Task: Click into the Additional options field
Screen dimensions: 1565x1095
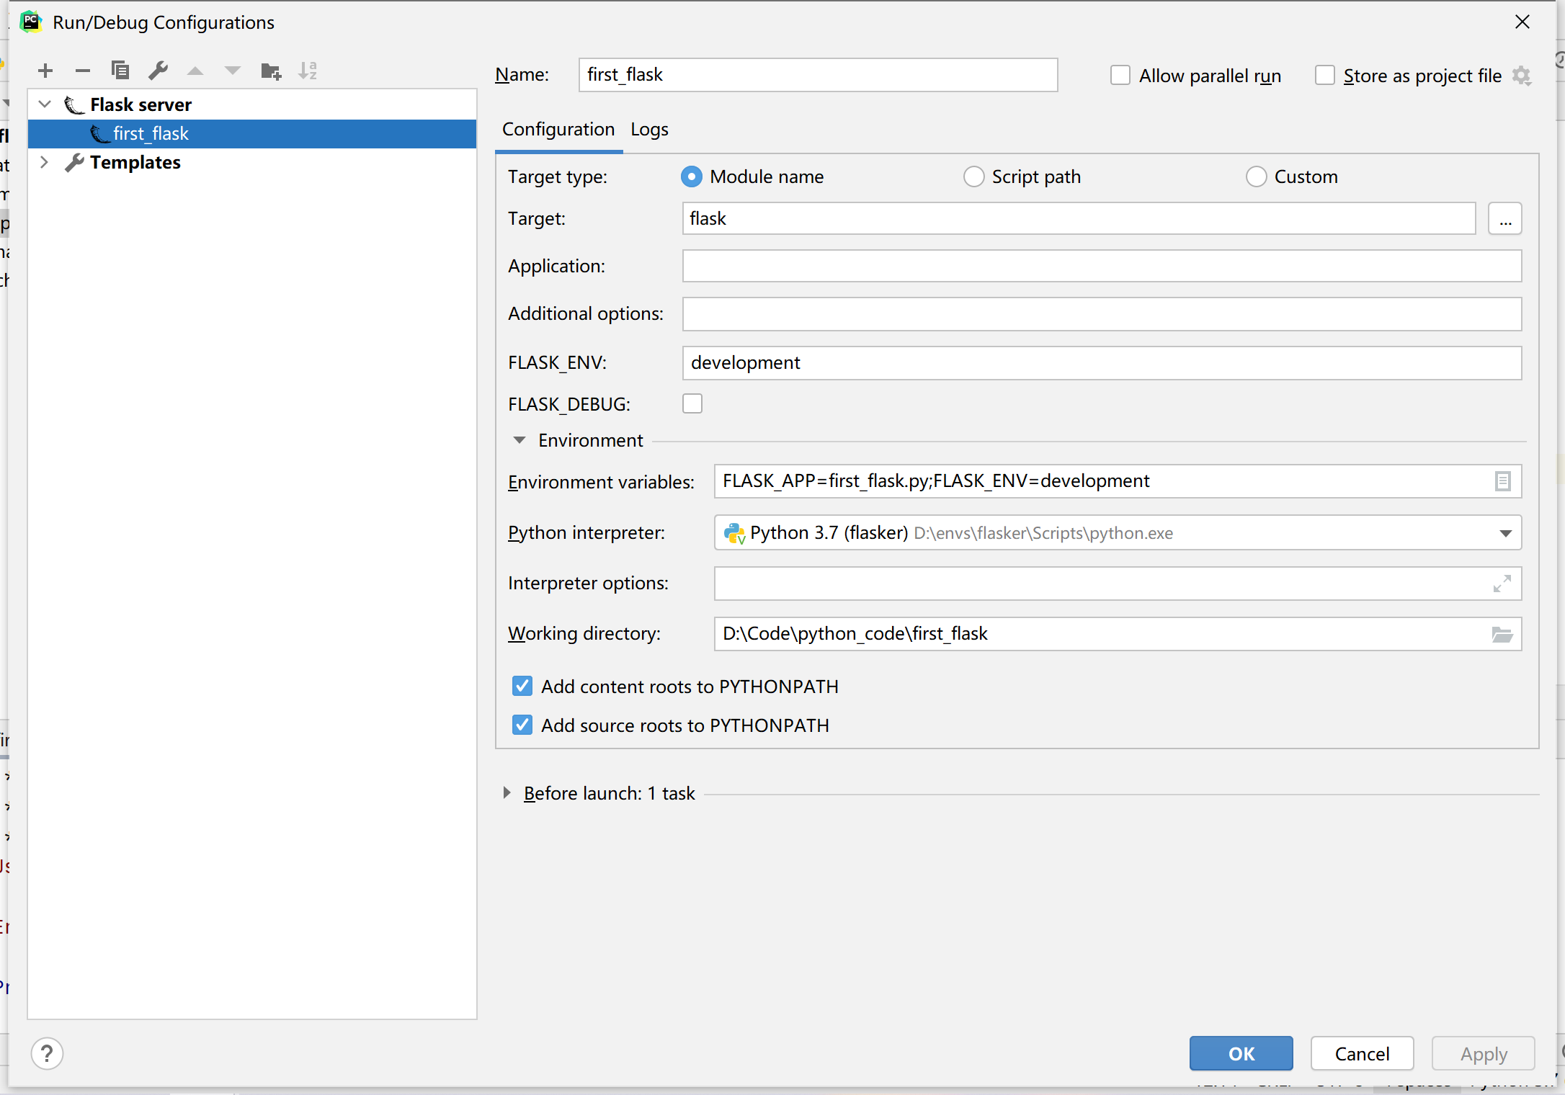Action: point(1102,314)
